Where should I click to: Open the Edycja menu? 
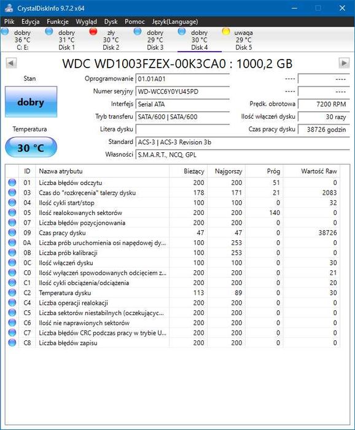(x=31, y=21)
